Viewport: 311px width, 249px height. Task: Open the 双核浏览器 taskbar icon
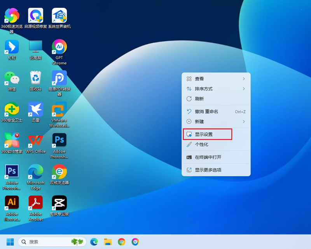tap(122, 242)
